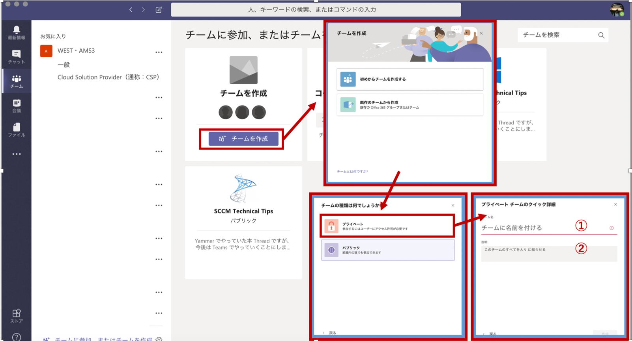
Task: Click the help question mark icon
Action: (17, 337)
